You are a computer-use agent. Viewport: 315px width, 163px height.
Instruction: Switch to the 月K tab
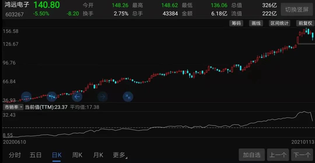pos(98,155)
